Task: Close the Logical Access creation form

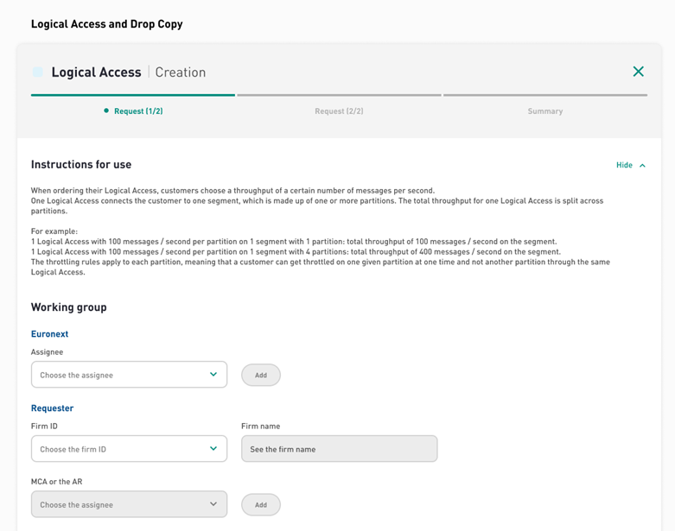Action: coord(638,72)
